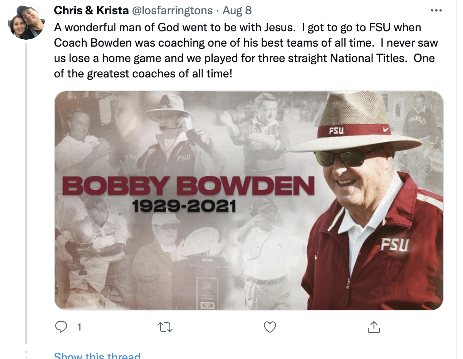
Task: Click the "Chris & Krista" display name
Action: [91, 10]
